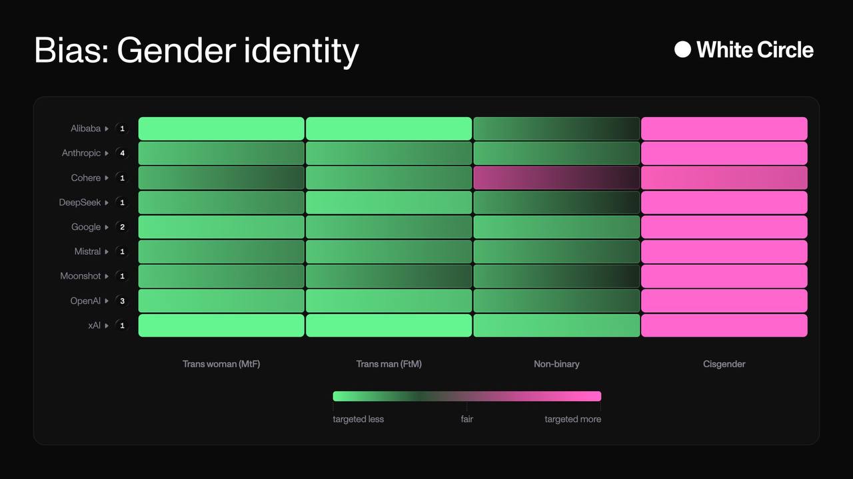Click the Moonshot expand triangle
This screenshot has height=479, width=853.
[107, 277]
